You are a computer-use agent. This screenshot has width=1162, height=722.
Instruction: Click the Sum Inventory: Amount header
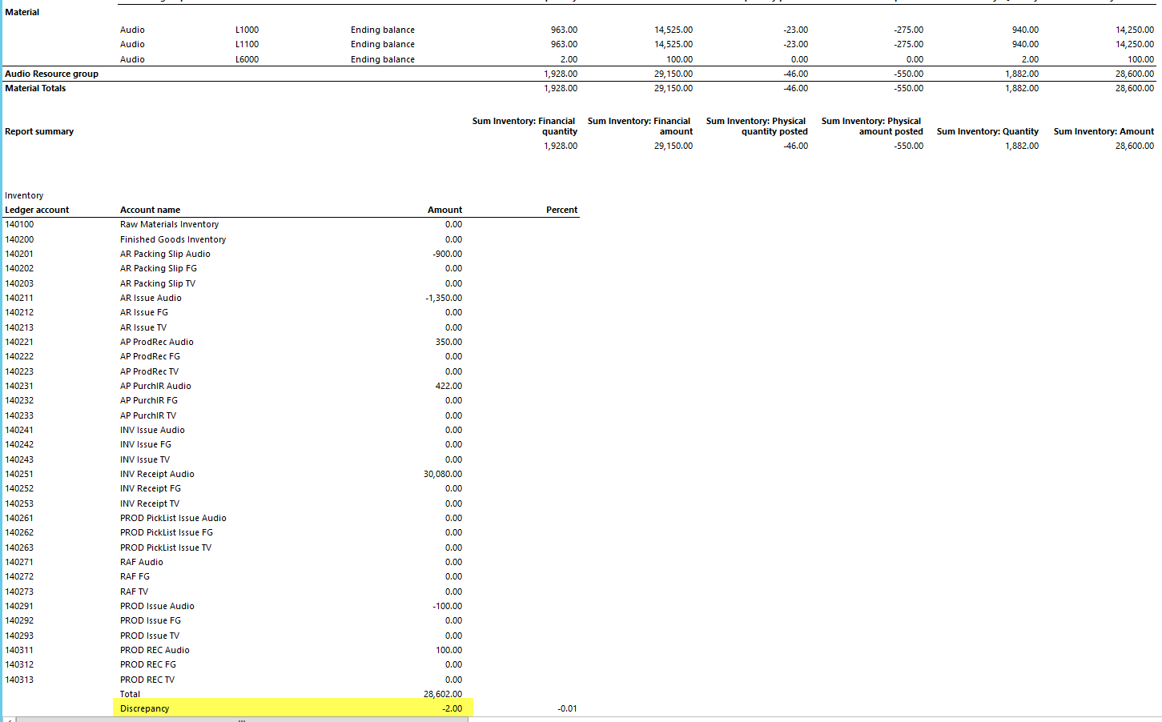(1104, 131)
